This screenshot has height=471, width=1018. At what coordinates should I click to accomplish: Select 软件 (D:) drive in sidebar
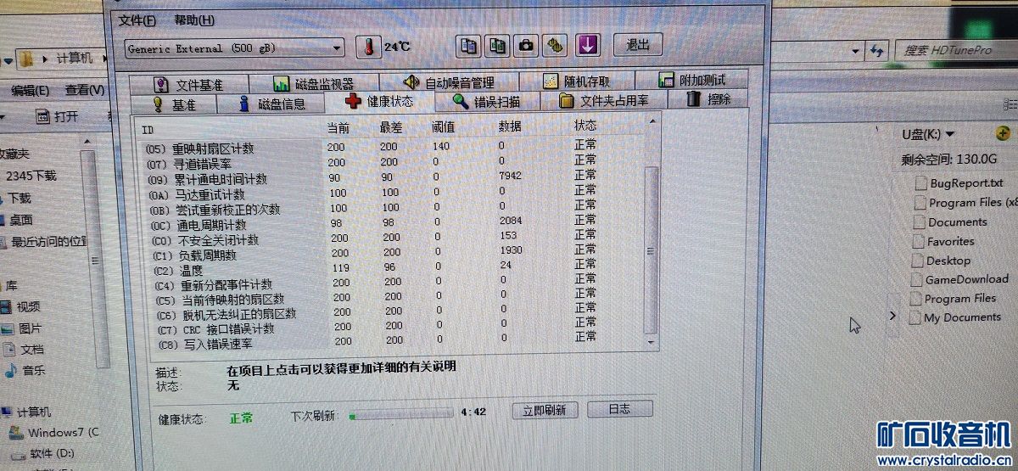coord(43,453)
